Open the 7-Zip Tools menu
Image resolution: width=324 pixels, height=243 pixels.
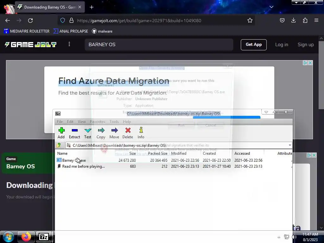pyautogui.click(x=114, y=122)
